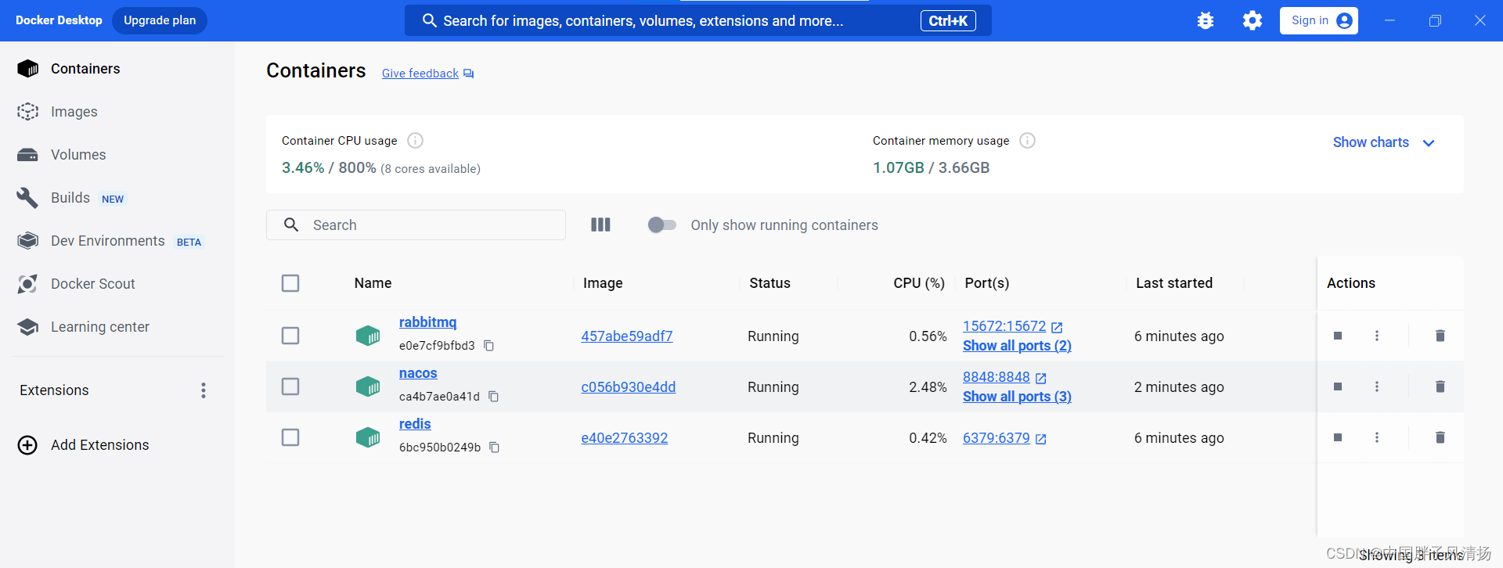Viewport: 1503px width, 568px height.
Task: Open more actions for redis
Action: (1377, 437)
